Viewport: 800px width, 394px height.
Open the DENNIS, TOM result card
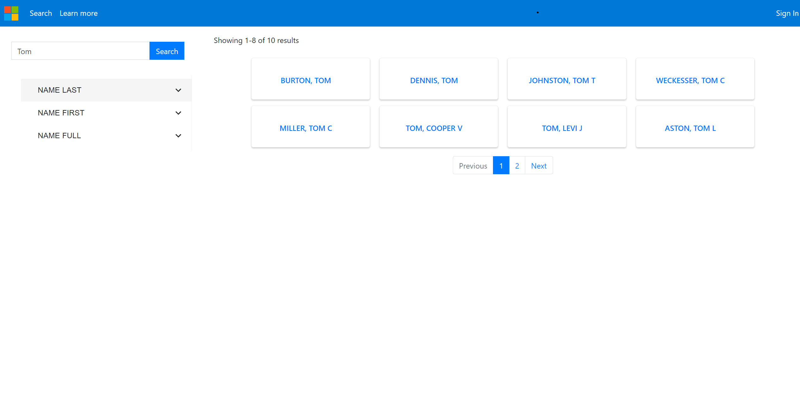point(434,81)
